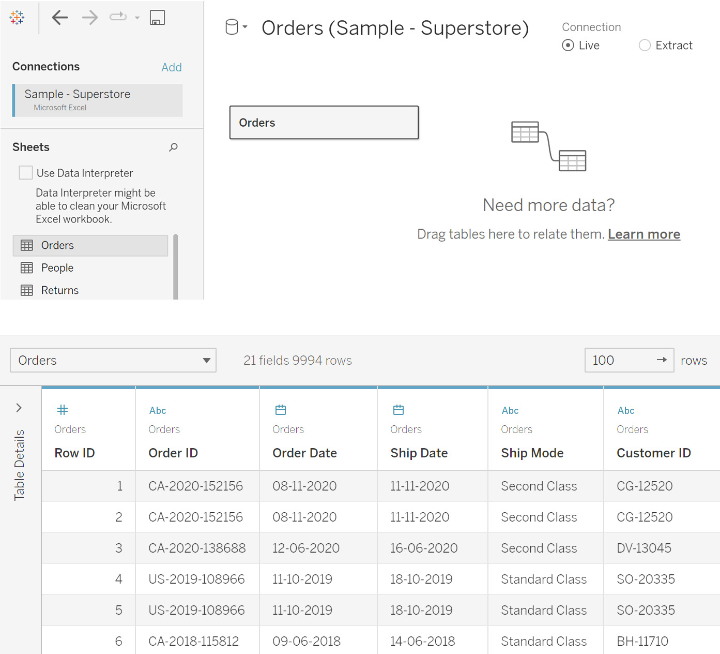Select the Orders sheet in the list
The image size is (720, 654).
[x=90, y=245]
